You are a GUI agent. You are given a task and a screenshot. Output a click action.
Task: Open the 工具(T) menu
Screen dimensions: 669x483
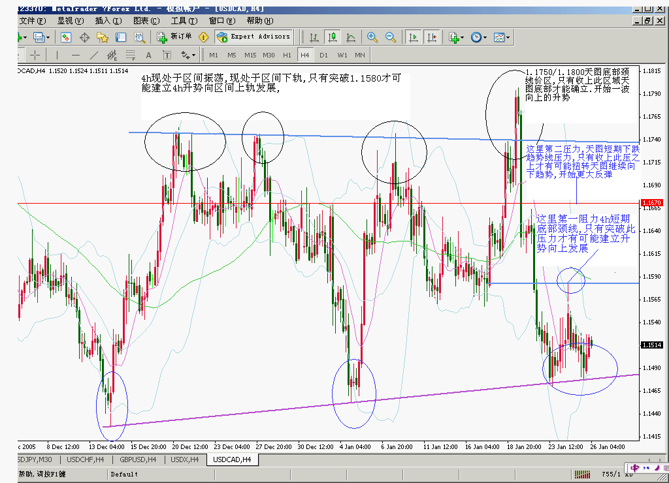[184, 21]
